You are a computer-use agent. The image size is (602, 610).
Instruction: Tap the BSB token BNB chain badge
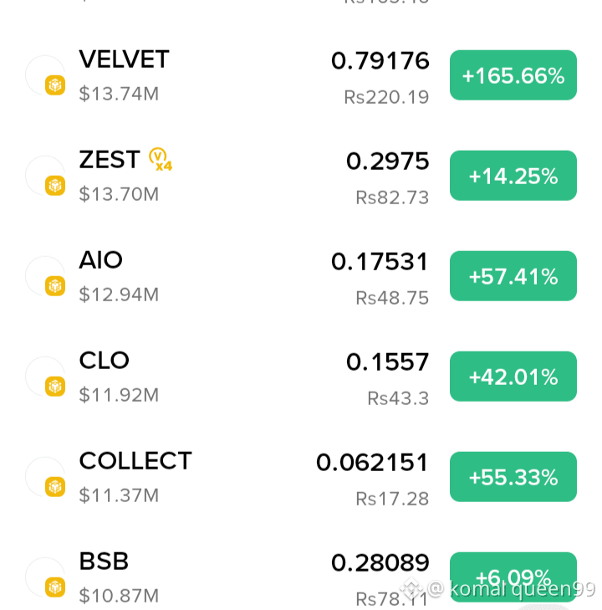(x=55, y=587)
